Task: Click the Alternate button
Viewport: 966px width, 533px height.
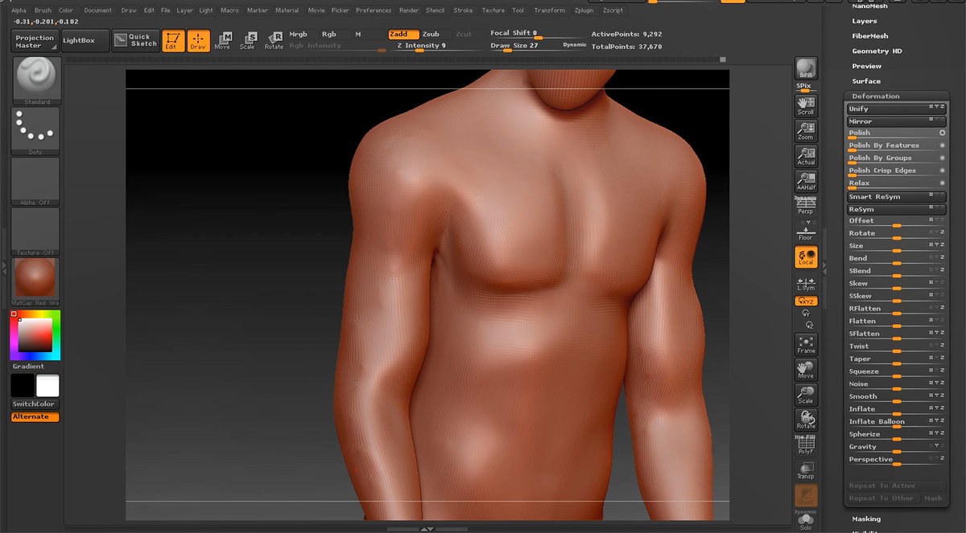Action: (x=35, y=416)
